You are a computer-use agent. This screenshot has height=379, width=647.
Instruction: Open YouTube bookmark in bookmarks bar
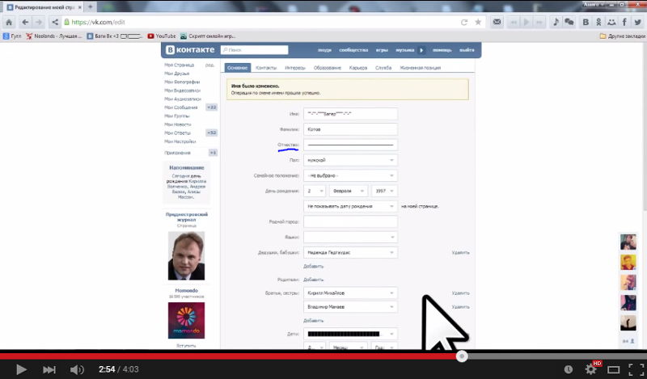click(x=162, y=36)
